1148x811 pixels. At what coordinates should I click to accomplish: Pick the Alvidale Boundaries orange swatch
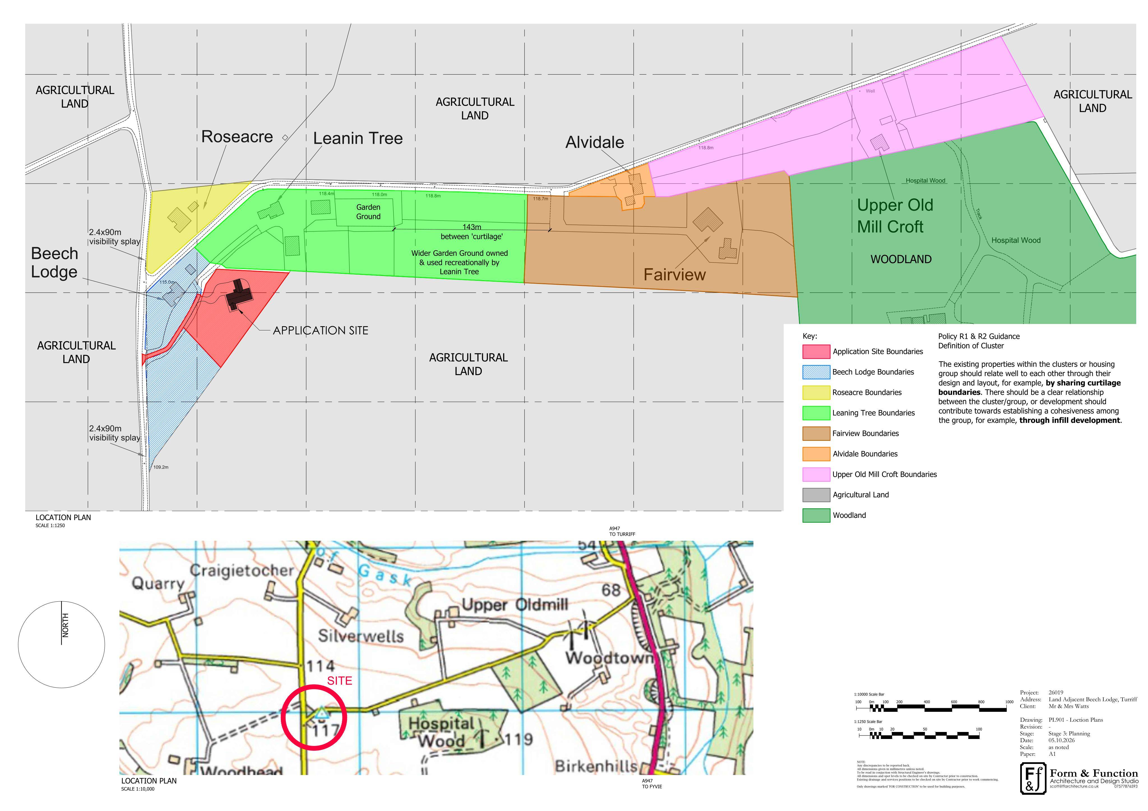(x=816, y=454)
